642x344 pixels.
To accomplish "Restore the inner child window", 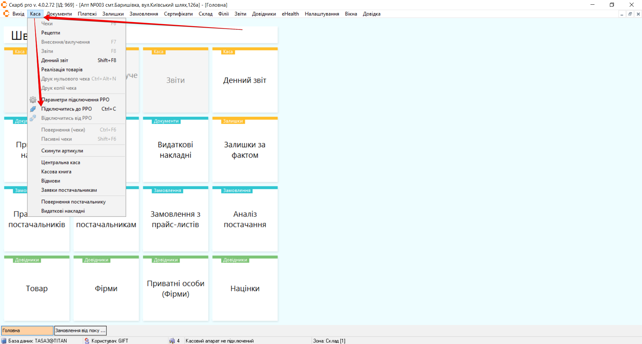I will click(x=630, y=14).
